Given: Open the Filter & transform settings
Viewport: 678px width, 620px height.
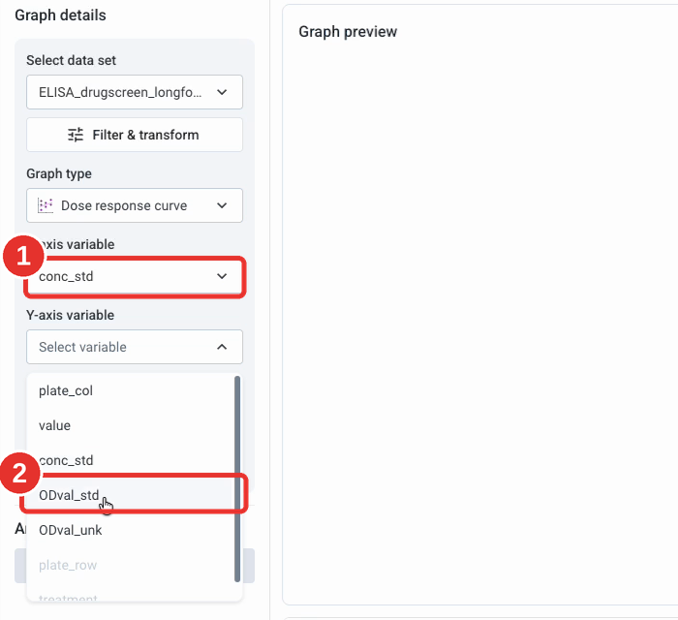Looking at the screenshot, I should [135, 135].
